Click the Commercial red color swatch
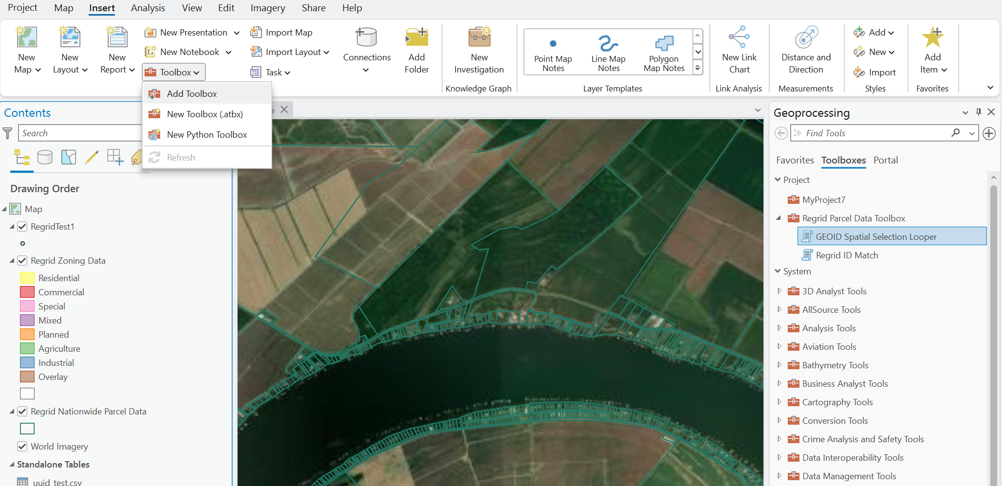Viewport: 1002px width, 486px height. pos(27,292)
